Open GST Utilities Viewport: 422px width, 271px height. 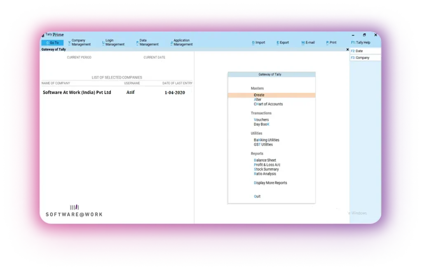263,145
